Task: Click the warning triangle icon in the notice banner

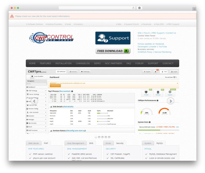Action: (12, 16)
